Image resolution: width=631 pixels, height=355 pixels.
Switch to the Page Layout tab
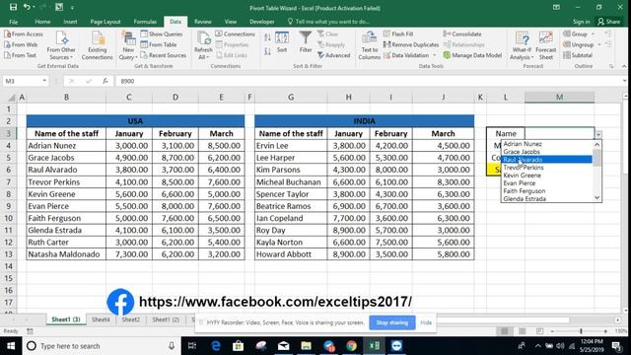tap(105, 22)
